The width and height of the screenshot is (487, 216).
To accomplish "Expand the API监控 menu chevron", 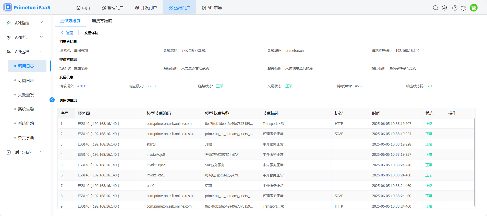I will click(41, 22).
